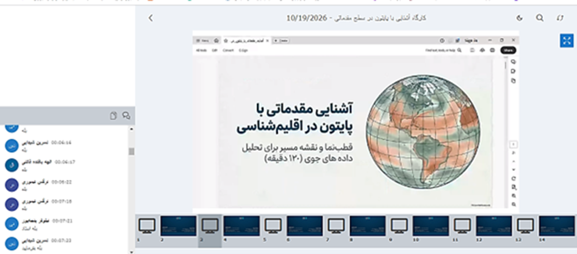Click Share button in shared PDF viewer
This screenshot has height=254, width=577.
tap(508, 50)
